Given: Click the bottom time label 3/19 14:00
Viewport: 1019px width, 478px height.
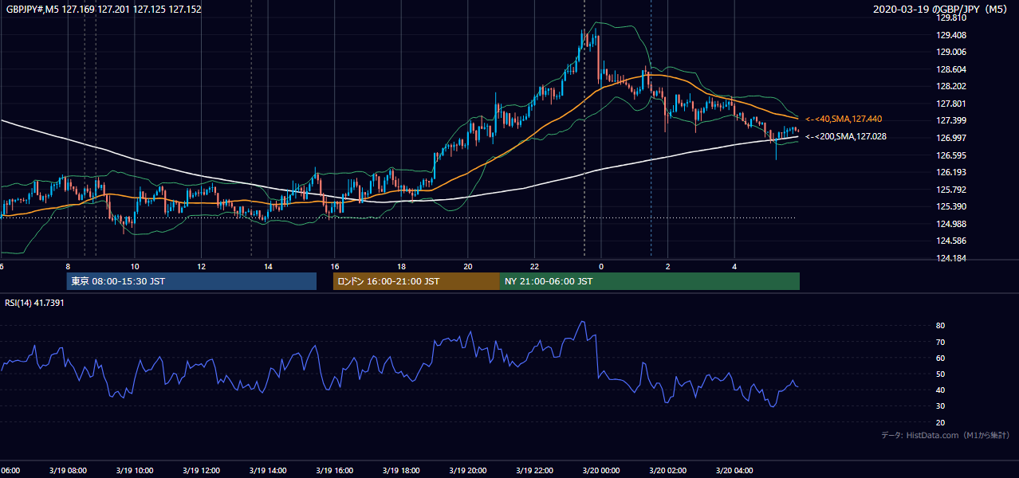Looking at the screenshot, I should point(267,471).
